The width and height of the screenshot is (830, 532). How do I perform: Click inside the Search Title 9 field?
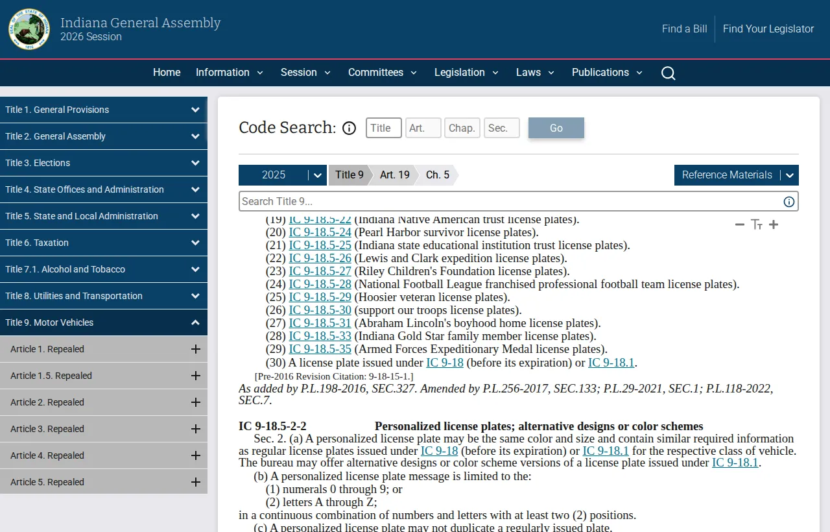[454, 201]
